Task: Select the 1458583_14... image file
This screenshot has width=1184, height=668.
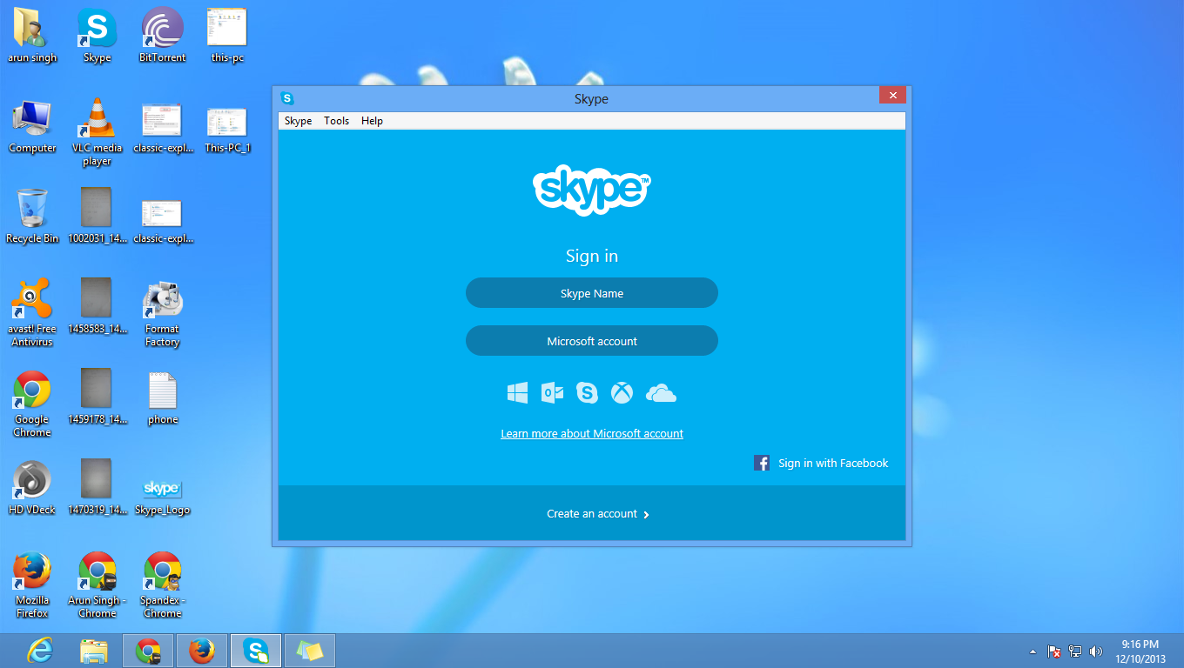Action: click(x=97, y=308)
